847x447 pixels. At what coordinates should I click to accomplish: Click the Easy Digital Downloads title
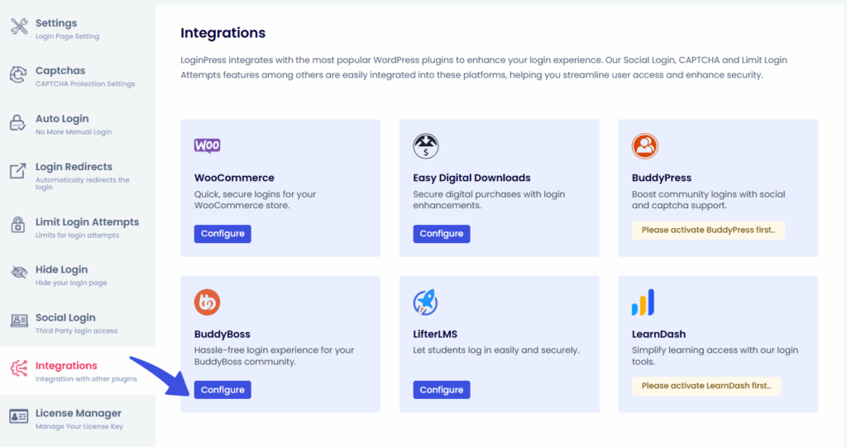point(471,178)
